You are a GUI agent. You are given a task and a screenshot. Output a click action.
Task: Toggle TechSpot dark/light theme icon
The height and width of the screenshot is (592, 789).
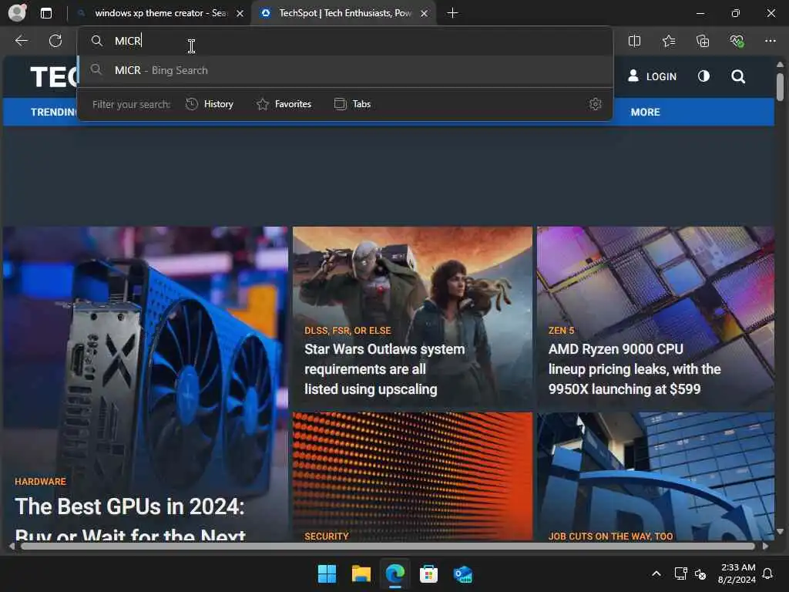703,76
